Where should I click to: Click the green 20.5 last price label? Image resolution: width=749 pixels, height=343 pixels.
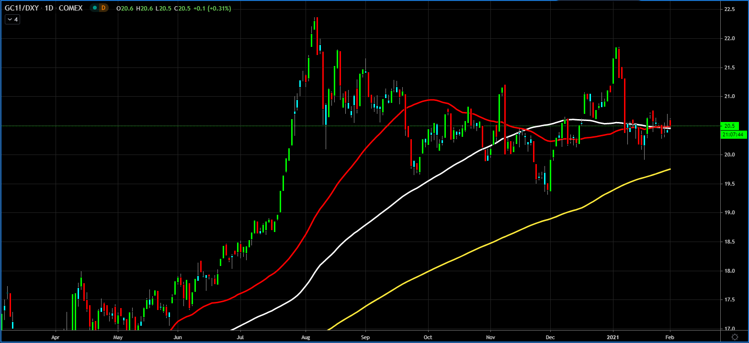click(730, 126)
